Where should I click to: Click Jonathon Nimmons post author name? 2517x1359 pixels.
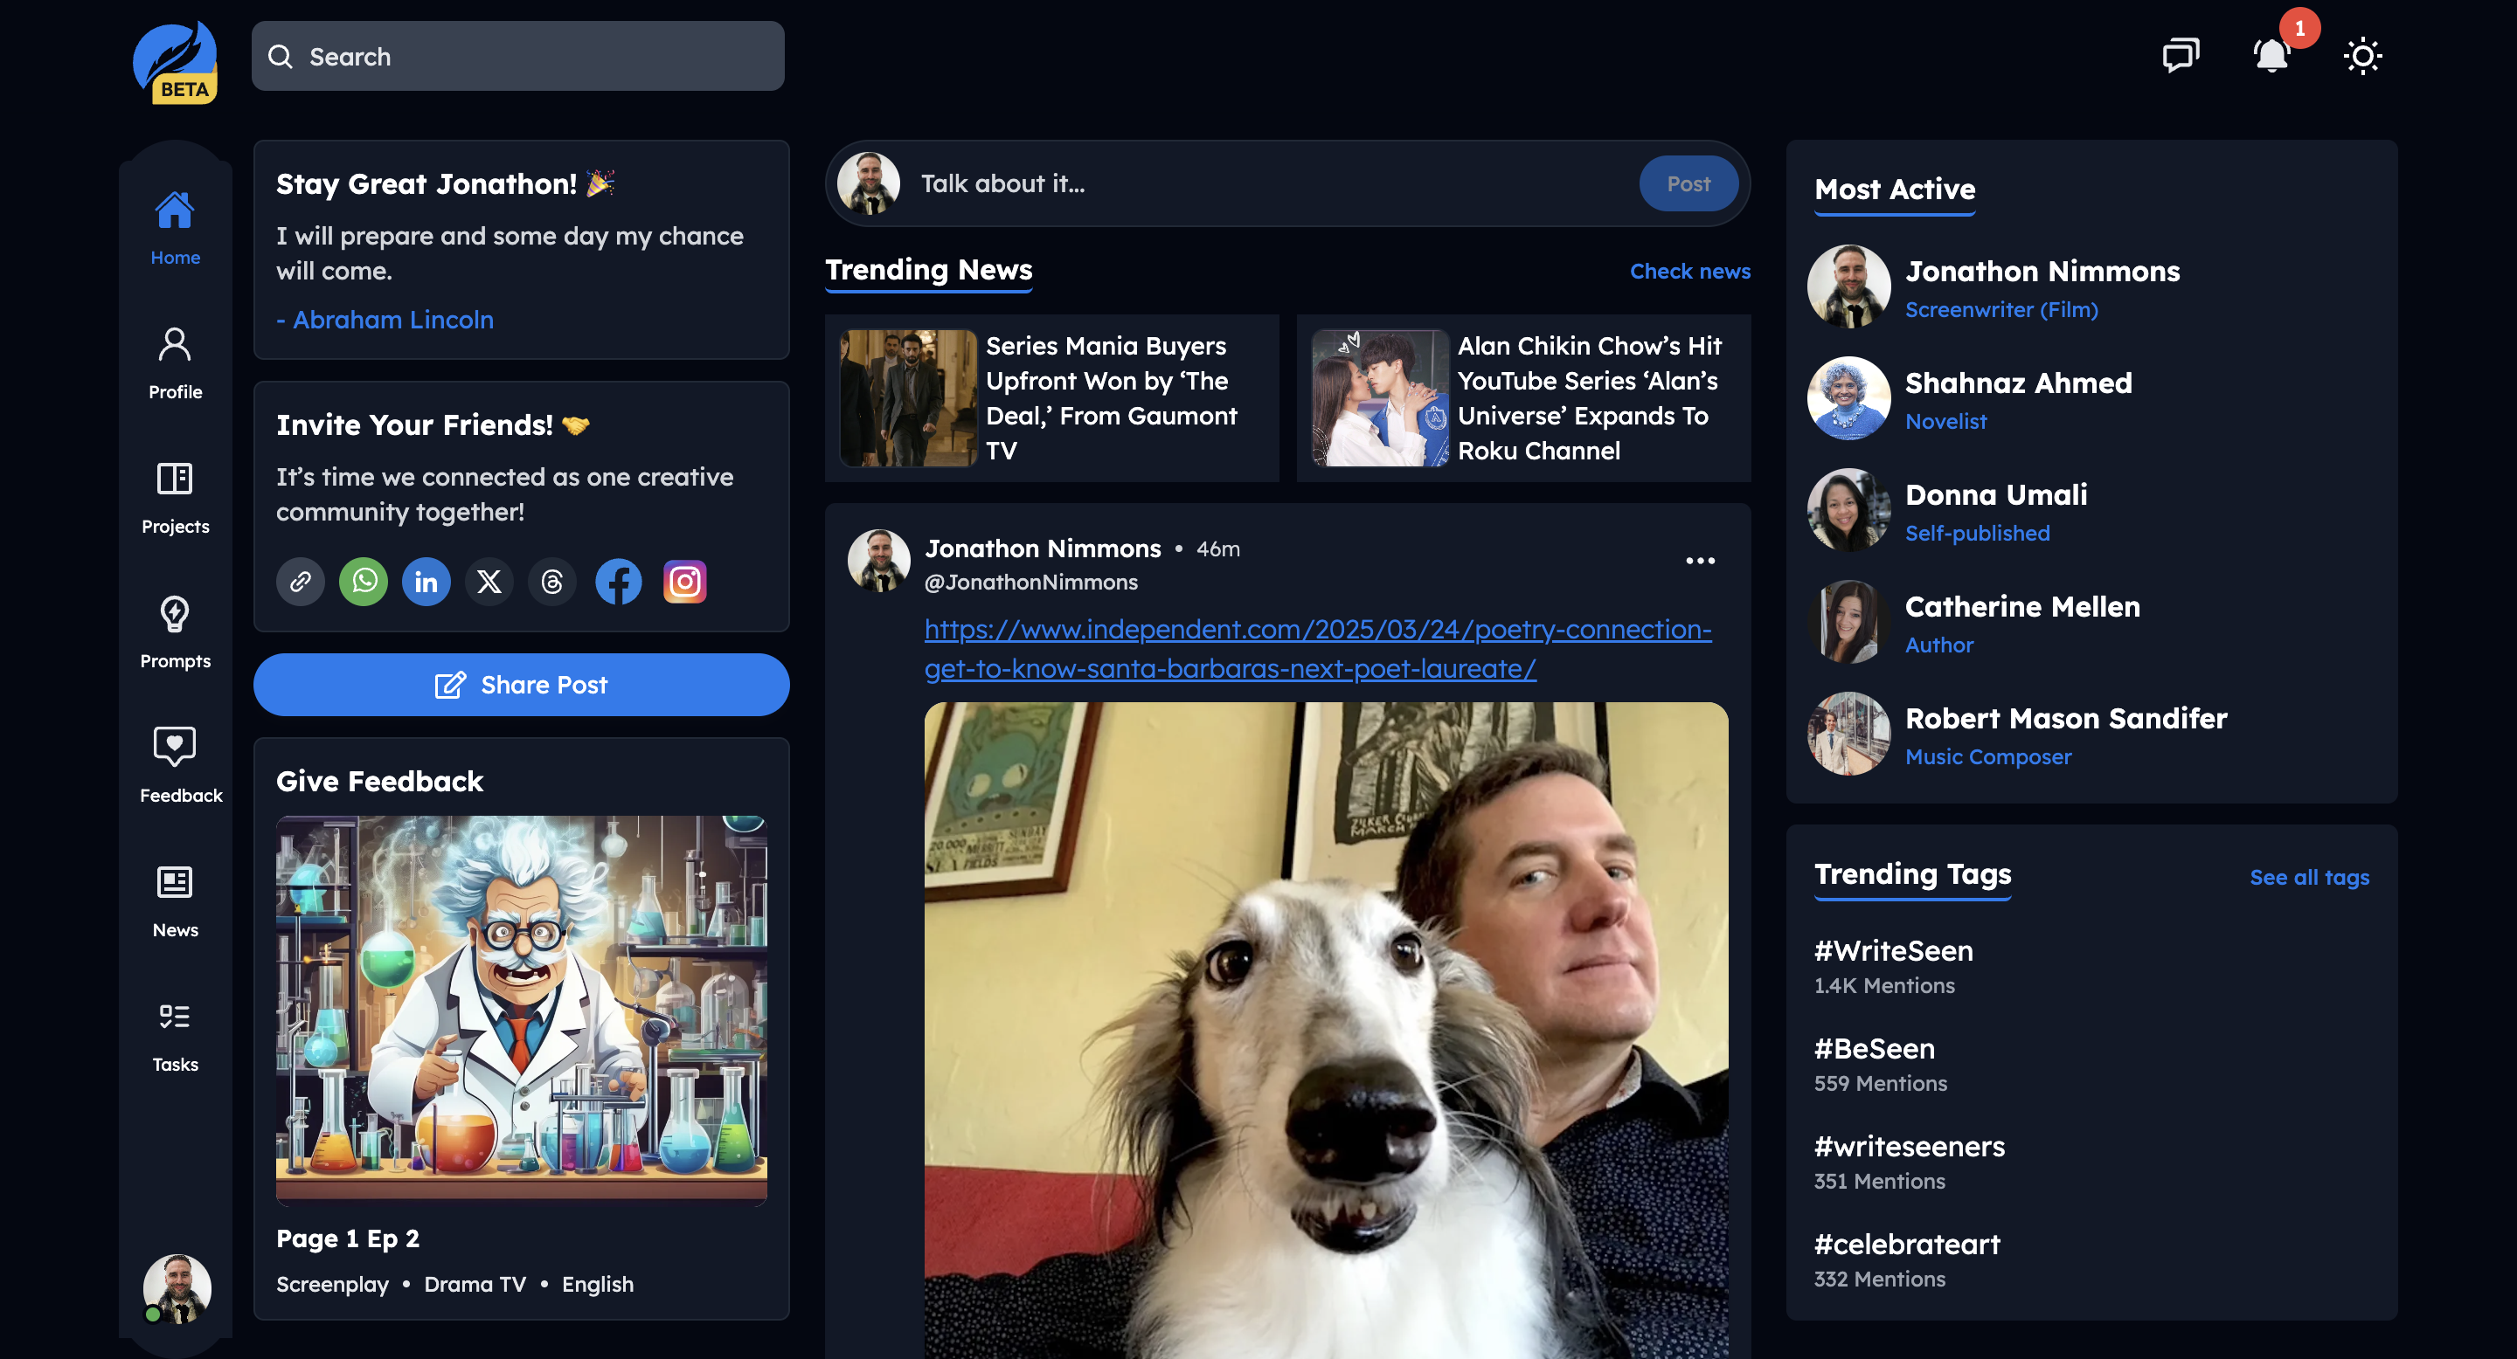[1043, 548]
